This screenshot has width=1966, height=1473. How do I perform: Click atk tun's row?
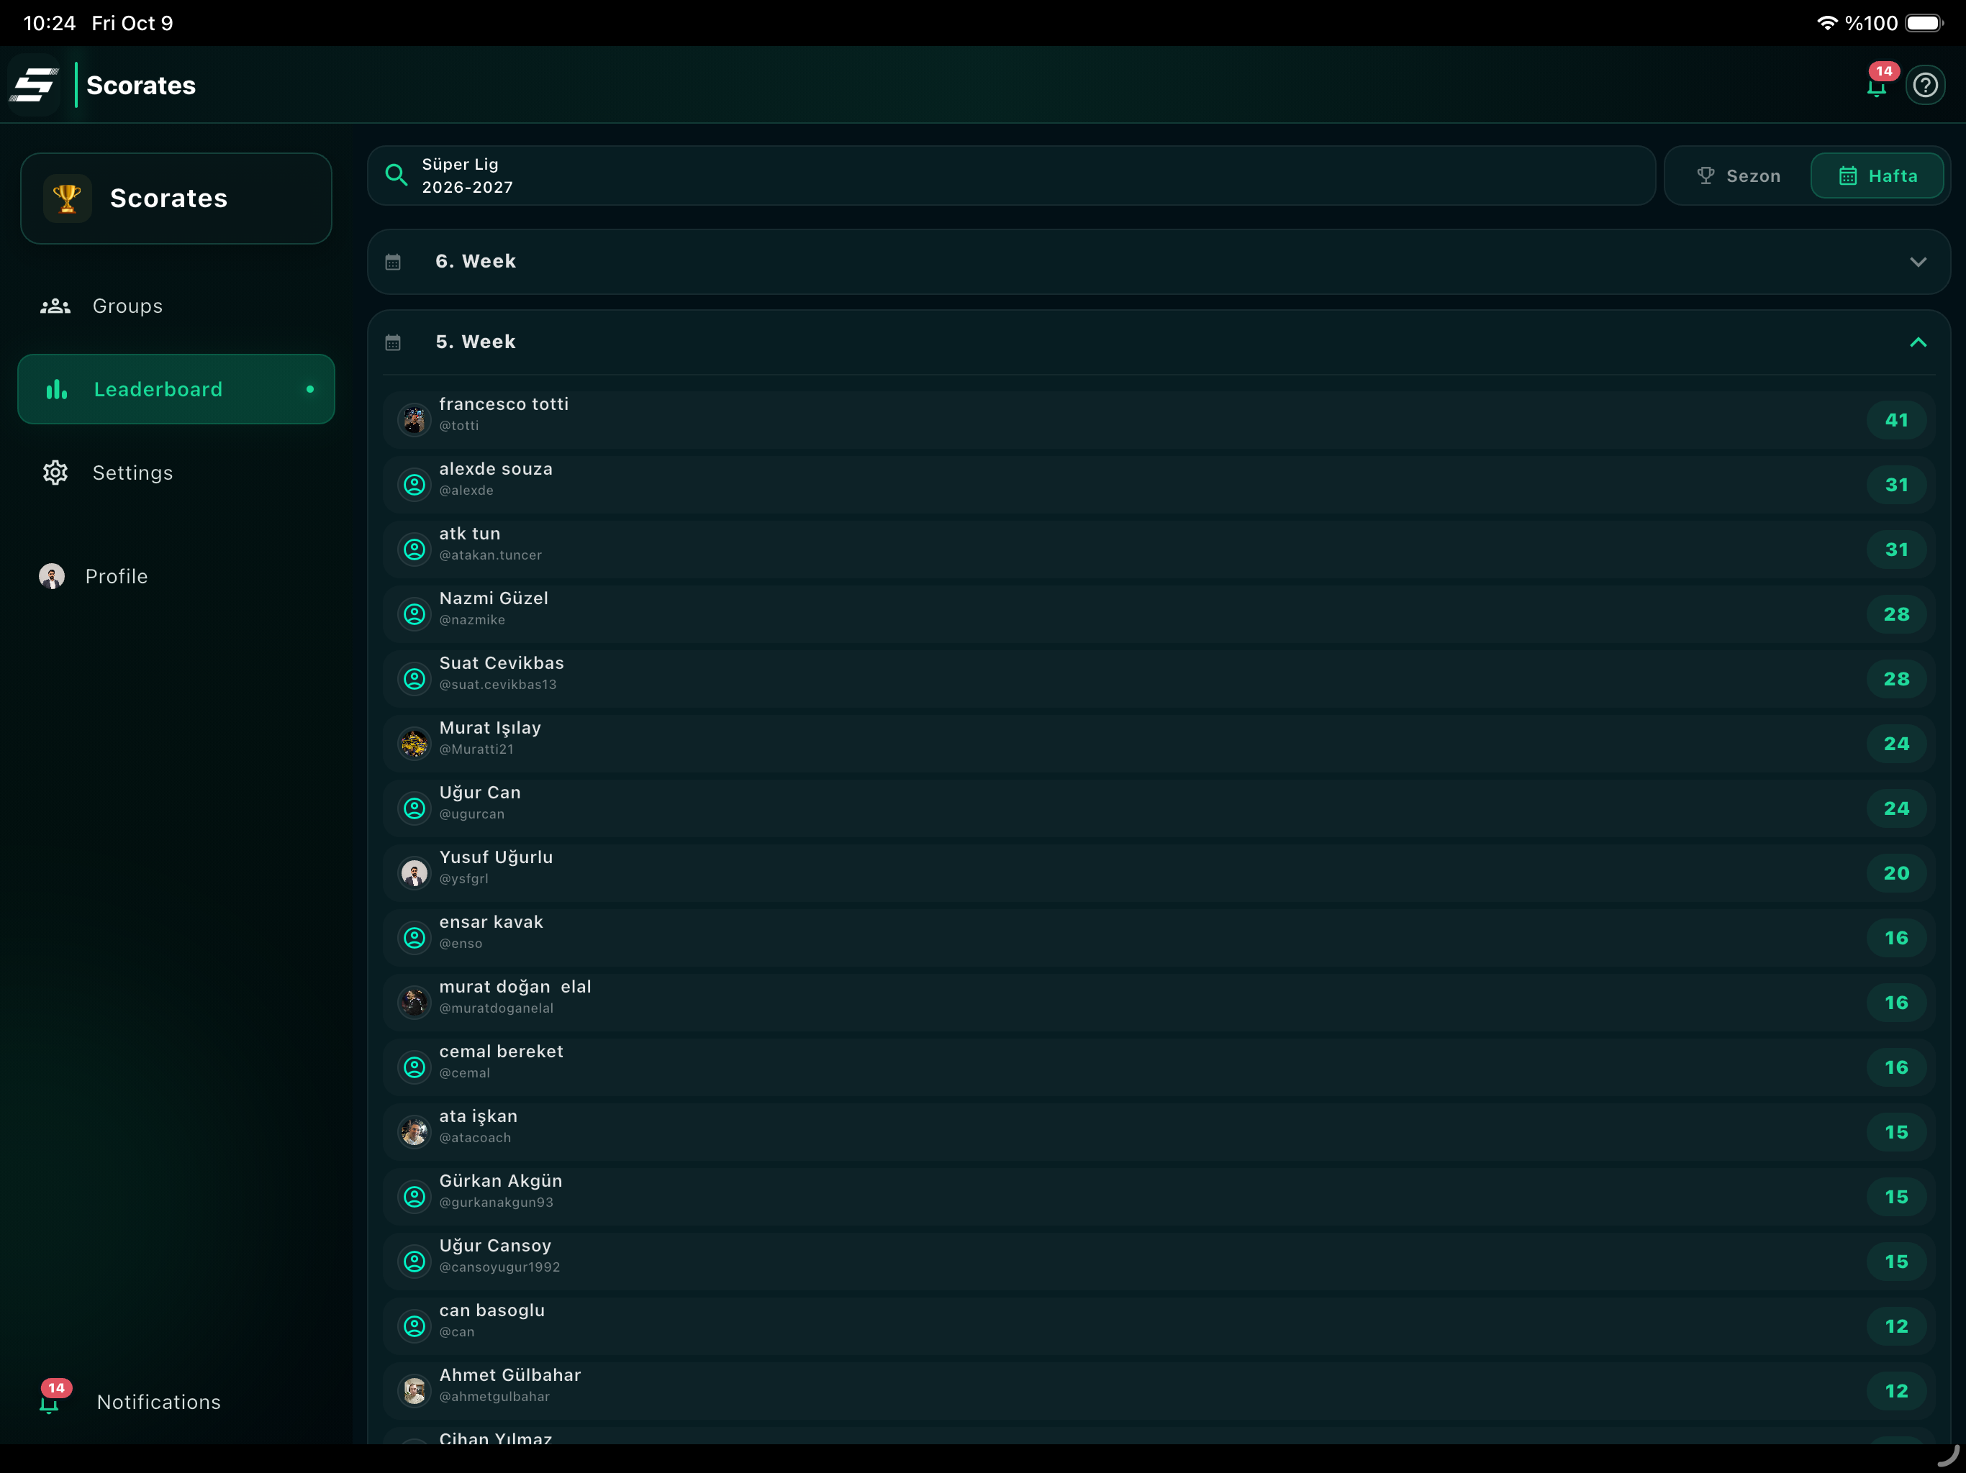point(1159,549)
